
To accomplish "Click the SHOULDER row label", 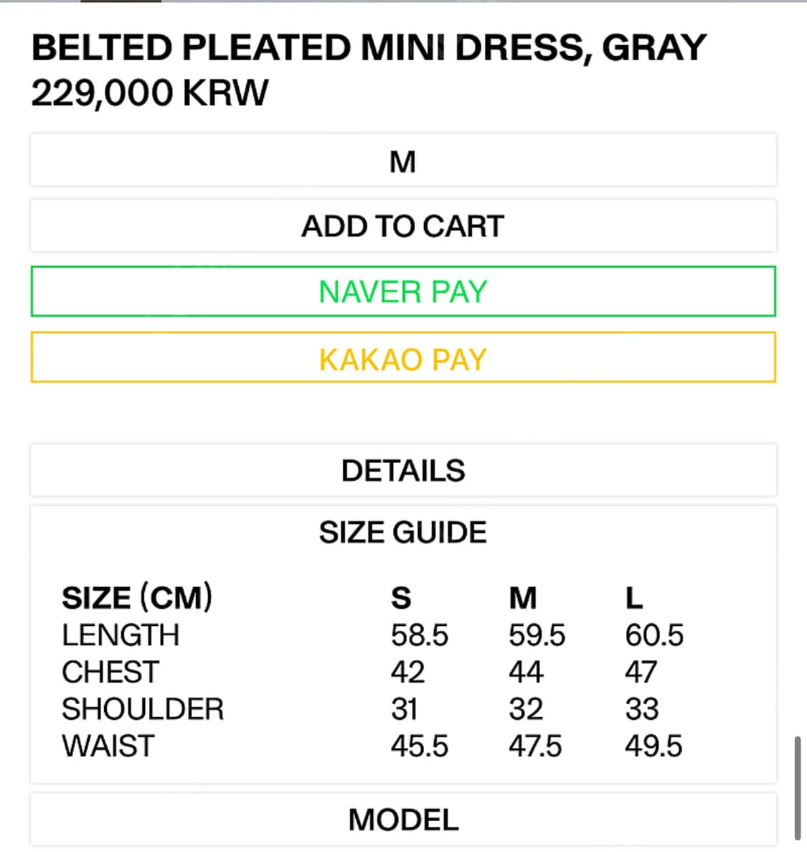I will 143,709.
